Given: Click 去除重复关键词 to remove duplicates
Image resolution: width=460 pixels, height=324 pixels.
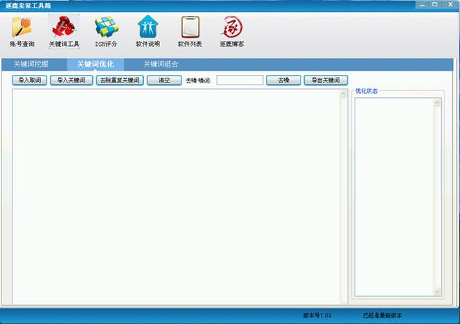Looking at the screenshot, I should [120, 80].
